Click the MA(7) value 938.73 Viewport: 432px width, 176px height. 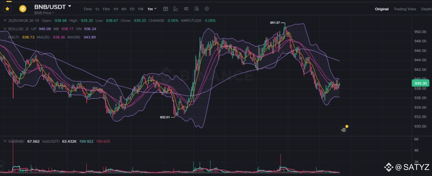click(x=28, y=37)
